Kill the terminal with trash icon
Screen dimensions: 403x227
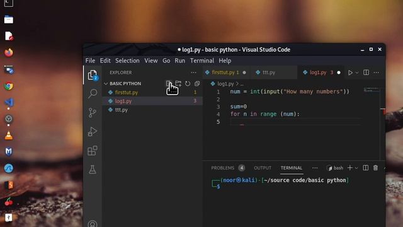[x=375, y=168]
